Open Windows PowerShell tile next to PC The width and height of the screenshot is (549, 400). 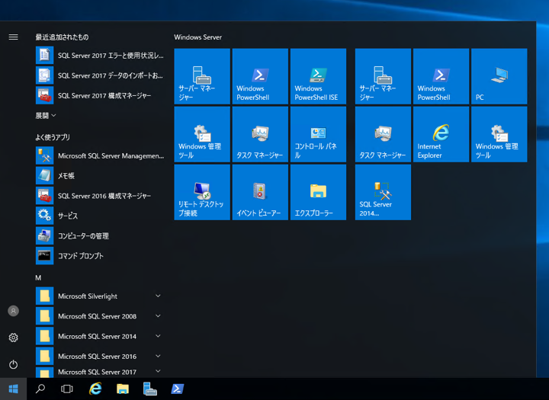441,76
